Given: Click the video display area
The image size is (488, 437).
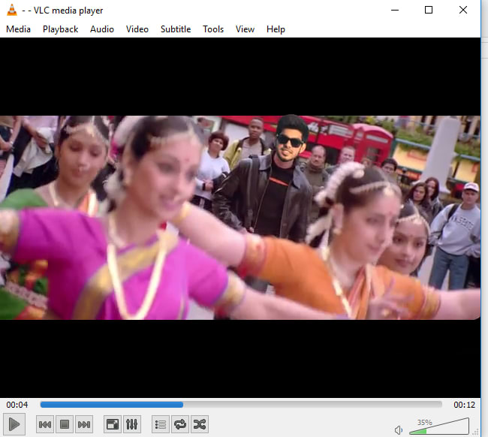Looking at the screenshot, I should [240, 218].
